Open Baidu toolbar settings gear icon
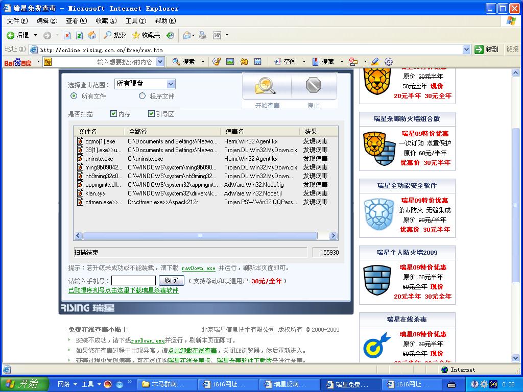523x392 pixels. point(389,62)
